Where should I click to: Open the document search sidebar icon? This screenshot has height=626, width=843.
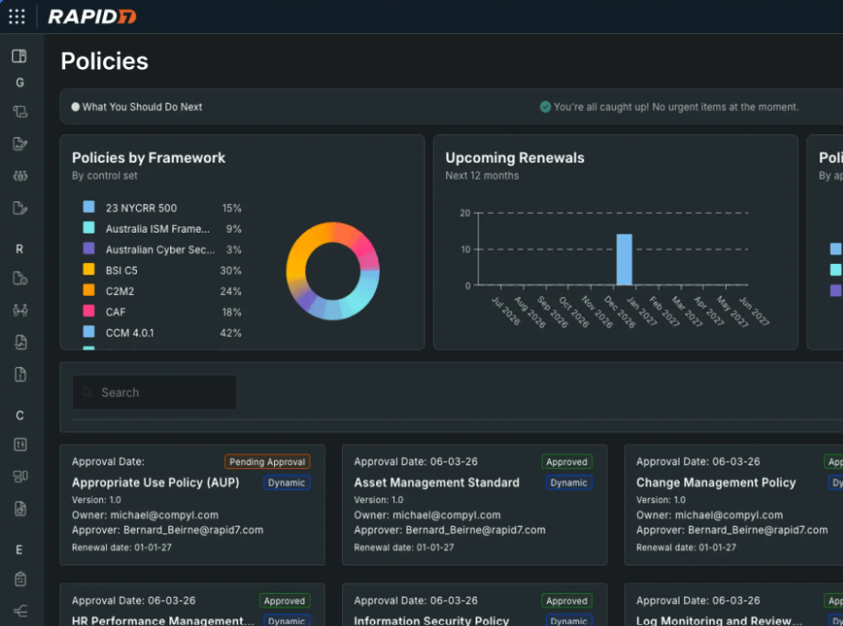pos(21,509)
